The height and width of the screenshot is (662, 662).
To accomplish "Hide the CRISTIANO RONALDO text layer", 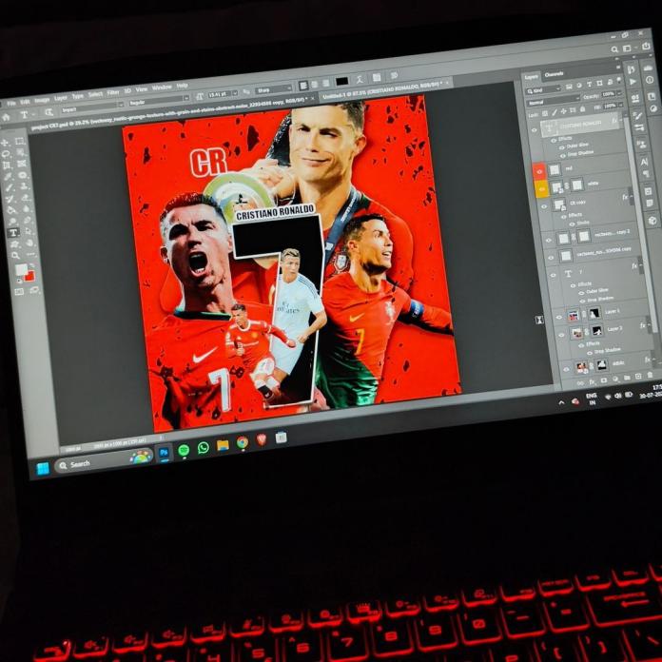I will pos(535,130).
